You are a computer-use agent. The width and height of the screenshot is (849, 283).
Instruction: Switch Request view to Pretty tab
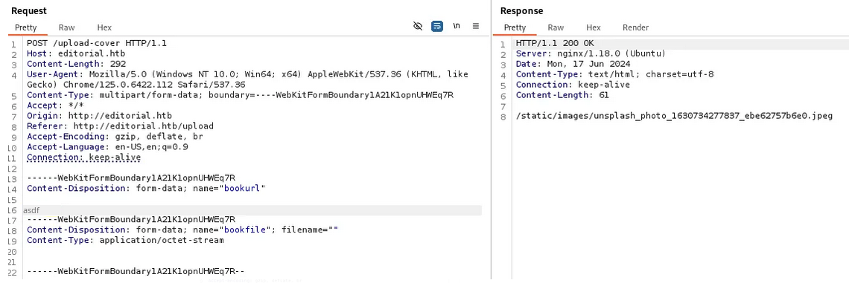click(26, 27)
